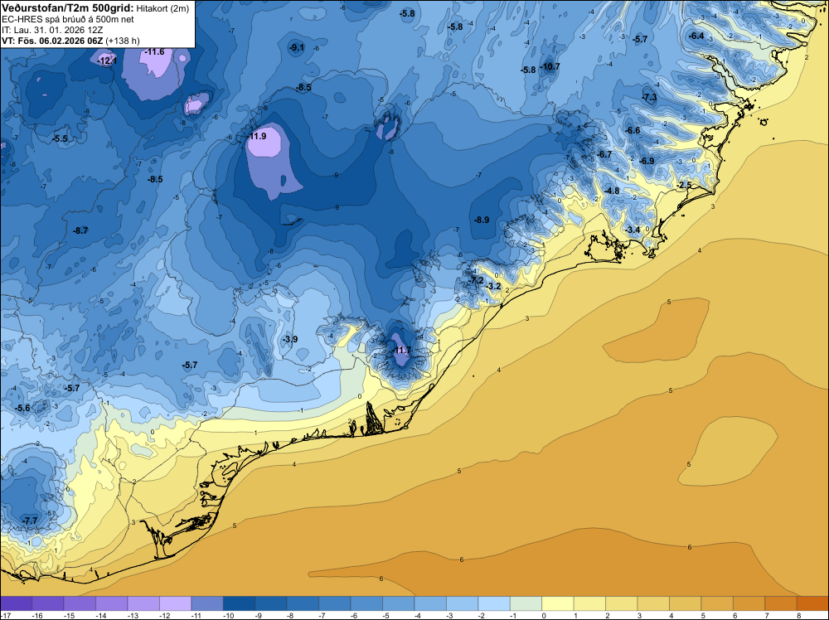The image size is (829, 620).
Task: Click the -2.5 temperature label
Action: 684,185
